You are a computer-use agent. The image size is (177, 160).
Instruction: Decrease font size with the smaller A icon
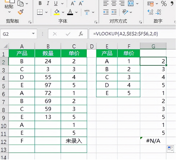point(81,3)
